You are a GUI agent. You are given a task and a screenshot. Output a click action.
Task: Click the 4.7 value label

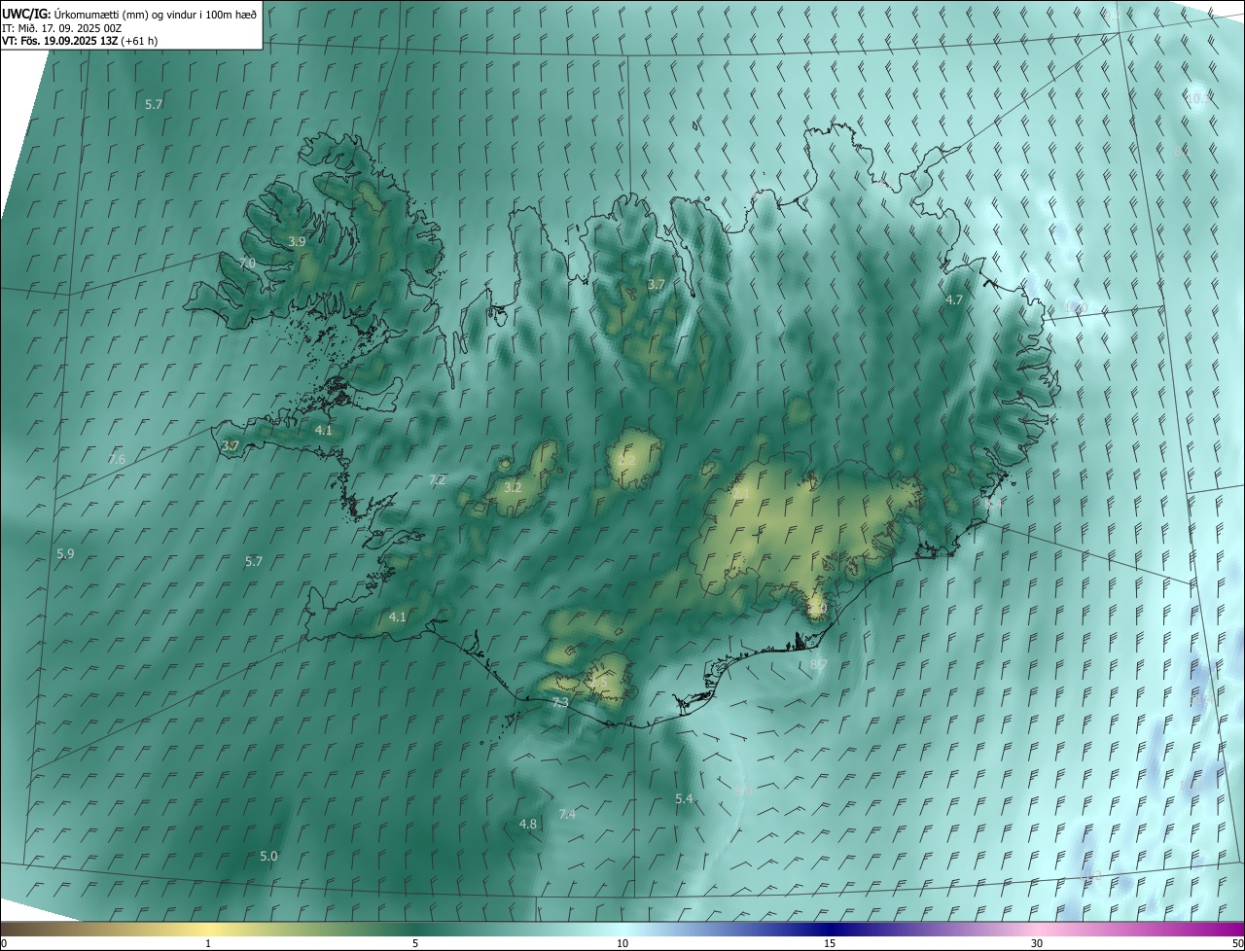[x=954, y=300]
